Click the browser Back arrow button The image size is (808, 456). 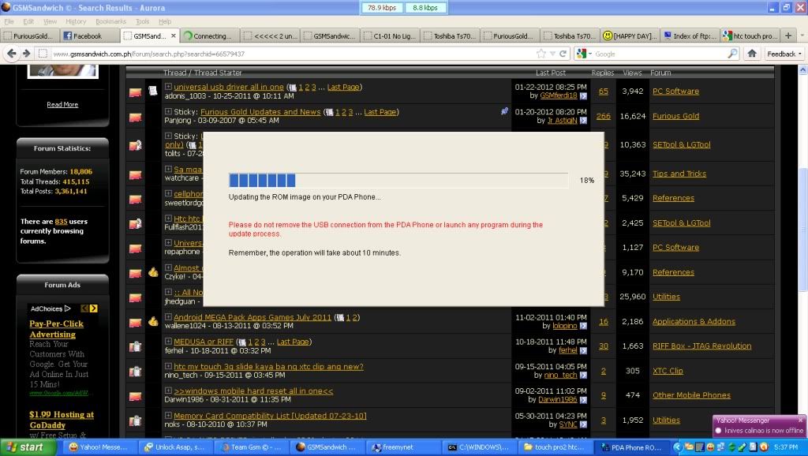coord(12,54)
